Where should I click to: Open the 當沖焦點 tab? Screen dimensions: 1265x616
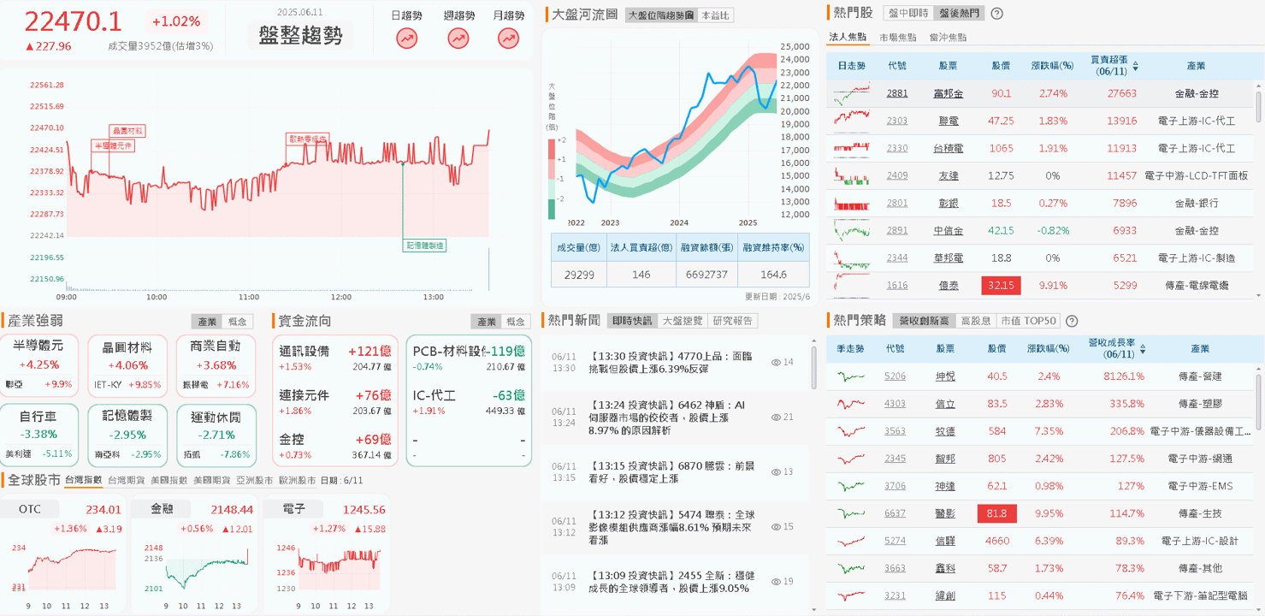[x=948, y=38]
